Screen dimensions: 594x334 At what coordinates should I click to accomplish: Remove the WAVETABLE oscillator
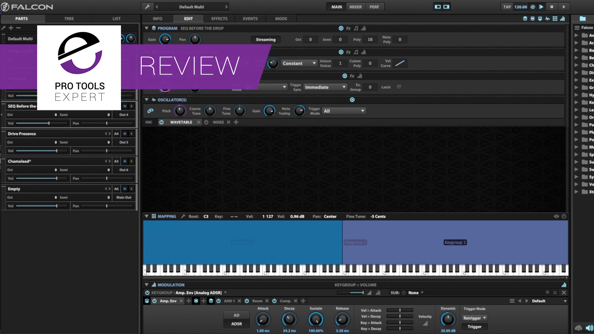pyautogui.click(x=199, y=122)
